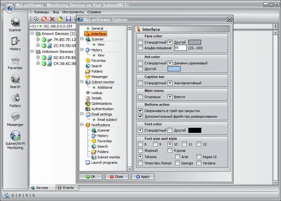Open the Search icon in the left sidebar

point(15,79)
